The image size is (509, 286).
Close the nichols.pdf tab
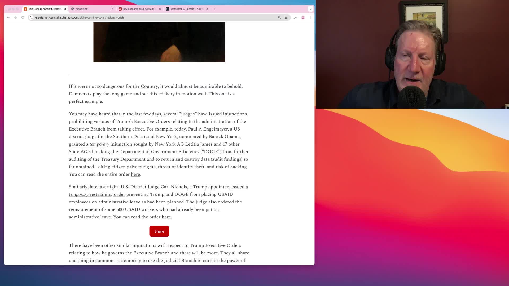[112, 9]
